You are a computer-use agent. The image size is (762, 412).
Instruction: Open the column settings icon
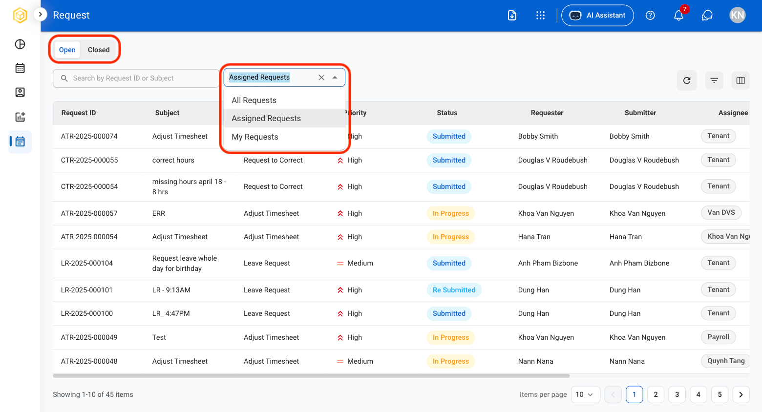pos(741,81)
